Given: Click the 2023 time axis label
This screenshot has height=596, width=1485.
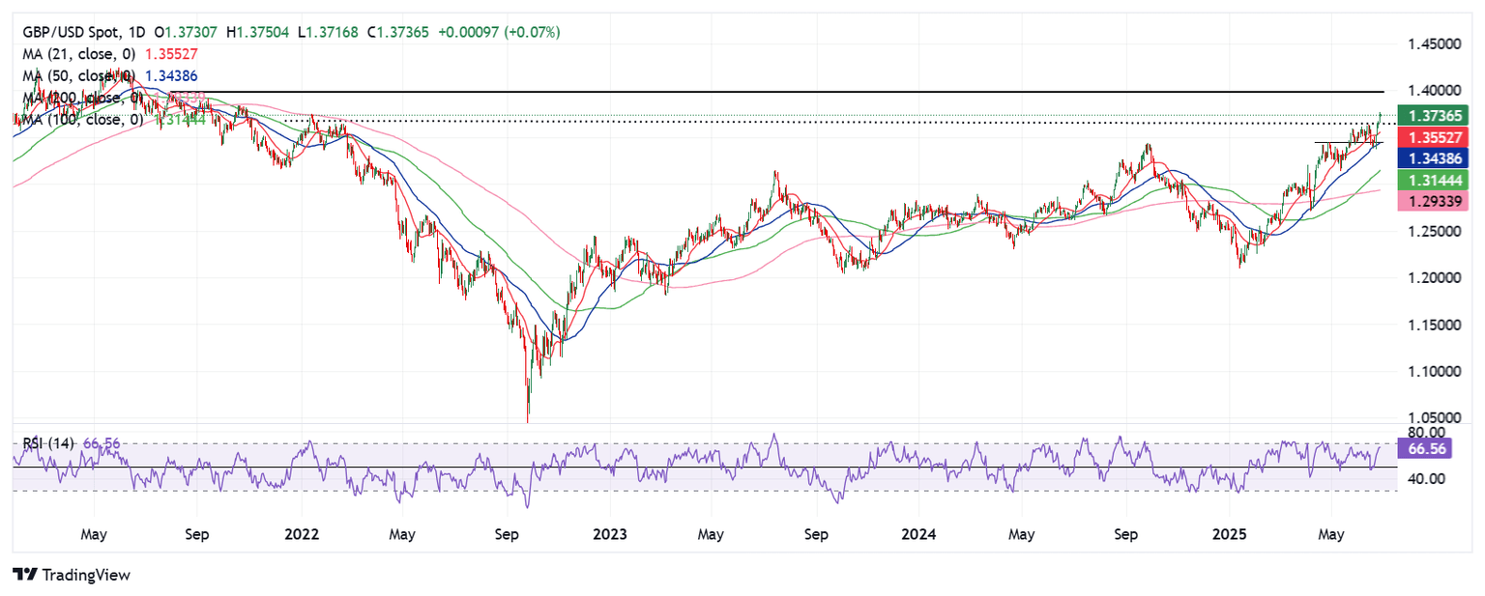Looking at the screenshot, I should point(610,533).
